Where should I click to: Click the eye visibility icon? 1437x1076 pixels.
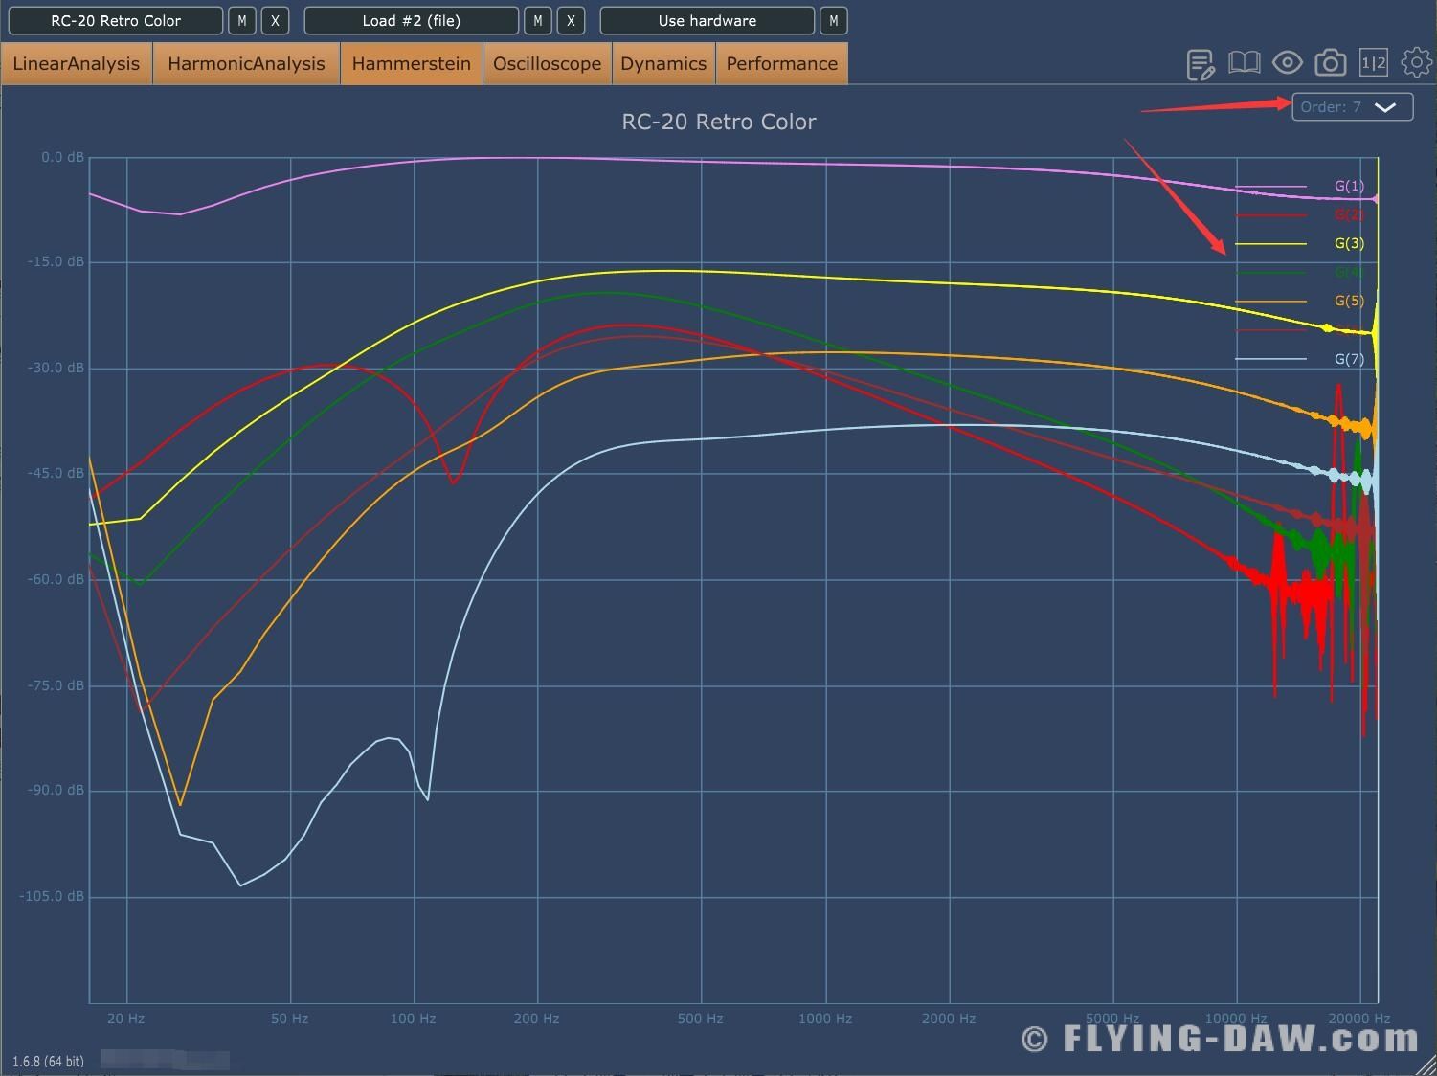click(x=1287, y=63)
